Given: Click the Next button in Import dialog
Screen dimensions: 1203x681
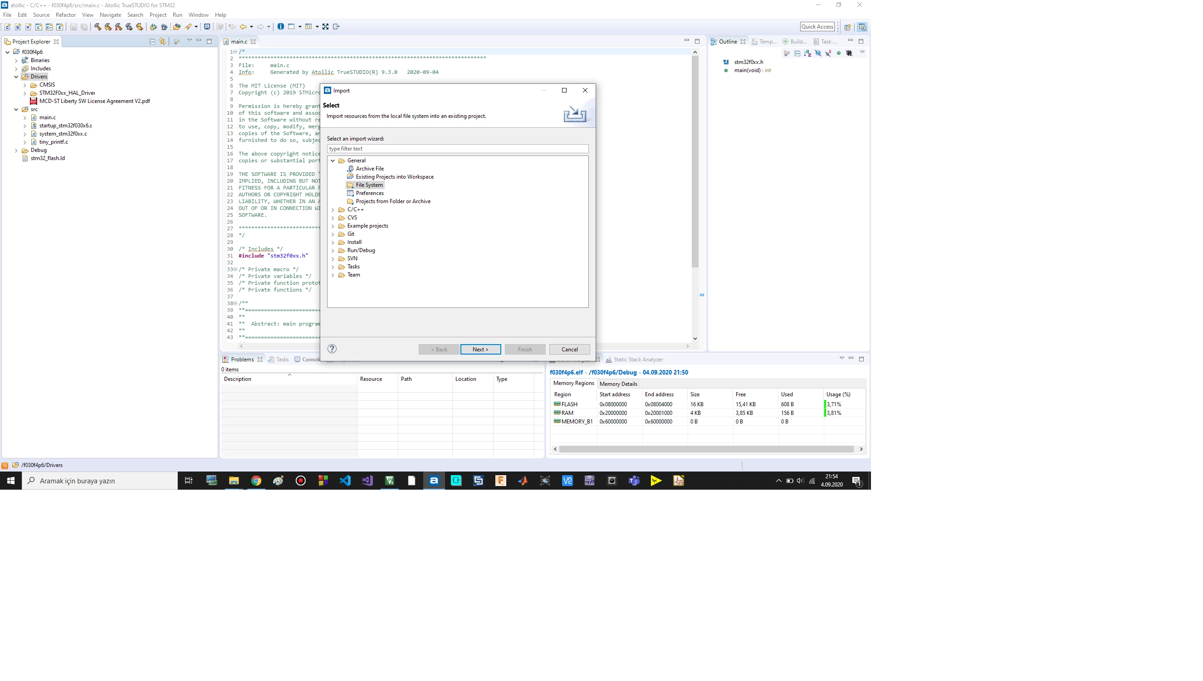Looking at the screenshot, I should 480,350.
